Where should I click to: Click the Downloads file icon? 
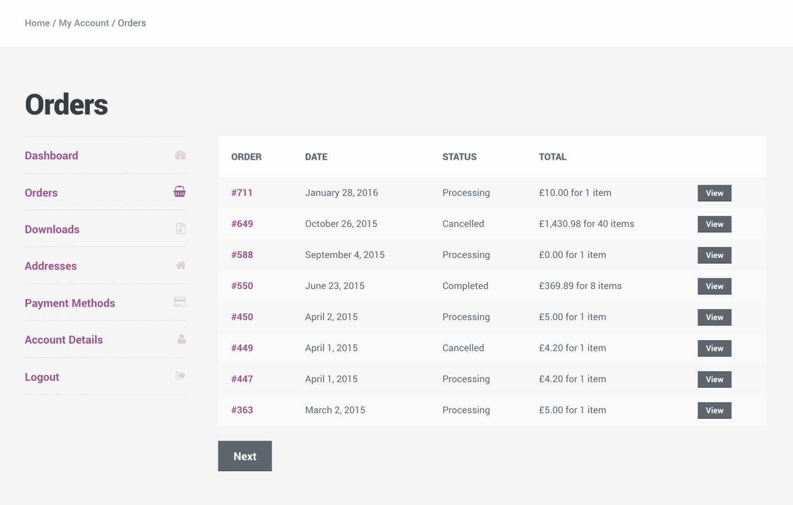coord(181,229)
